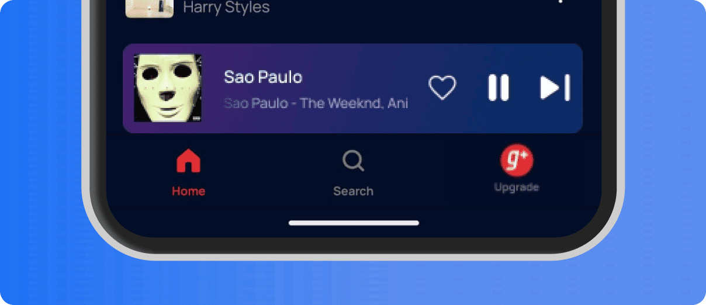The width and height of the screenshot is (706, 305).
Task: Open the Harry Styles album thumbnail
Action: click(150, 8)
